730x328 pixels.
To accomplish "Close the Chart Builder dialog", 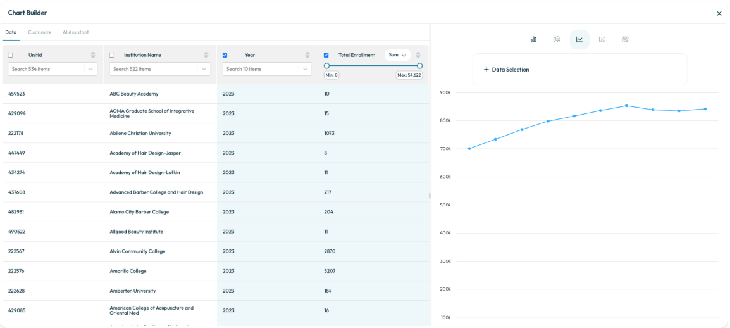I will [719, 13].
